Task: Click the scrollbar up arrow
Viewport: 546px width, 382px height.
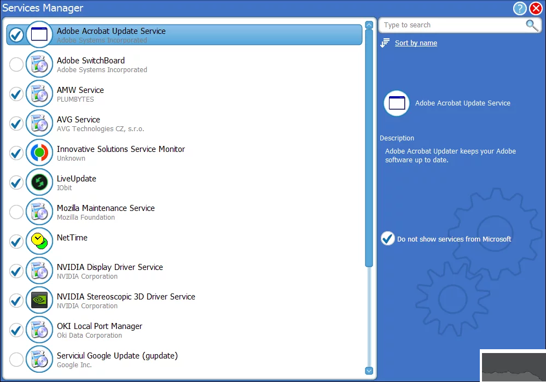Action: pyautogui.click(x=369, y=25)
